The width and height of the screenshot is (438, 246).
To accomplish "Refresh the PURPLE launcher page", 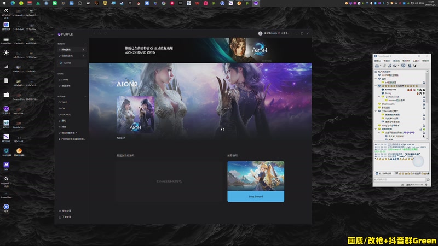I will tap(105, 33).
